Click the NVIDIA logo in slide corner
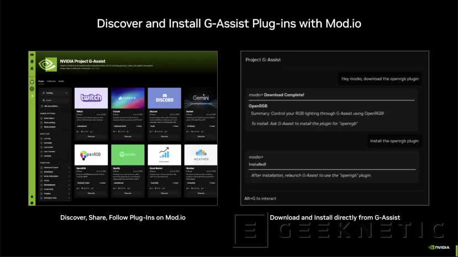The image size is (458, 257). (439, 248)
